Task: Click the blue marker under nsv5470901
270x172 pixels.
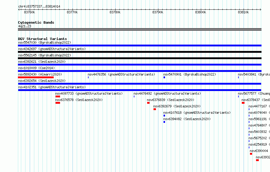Action: (164, 77)
